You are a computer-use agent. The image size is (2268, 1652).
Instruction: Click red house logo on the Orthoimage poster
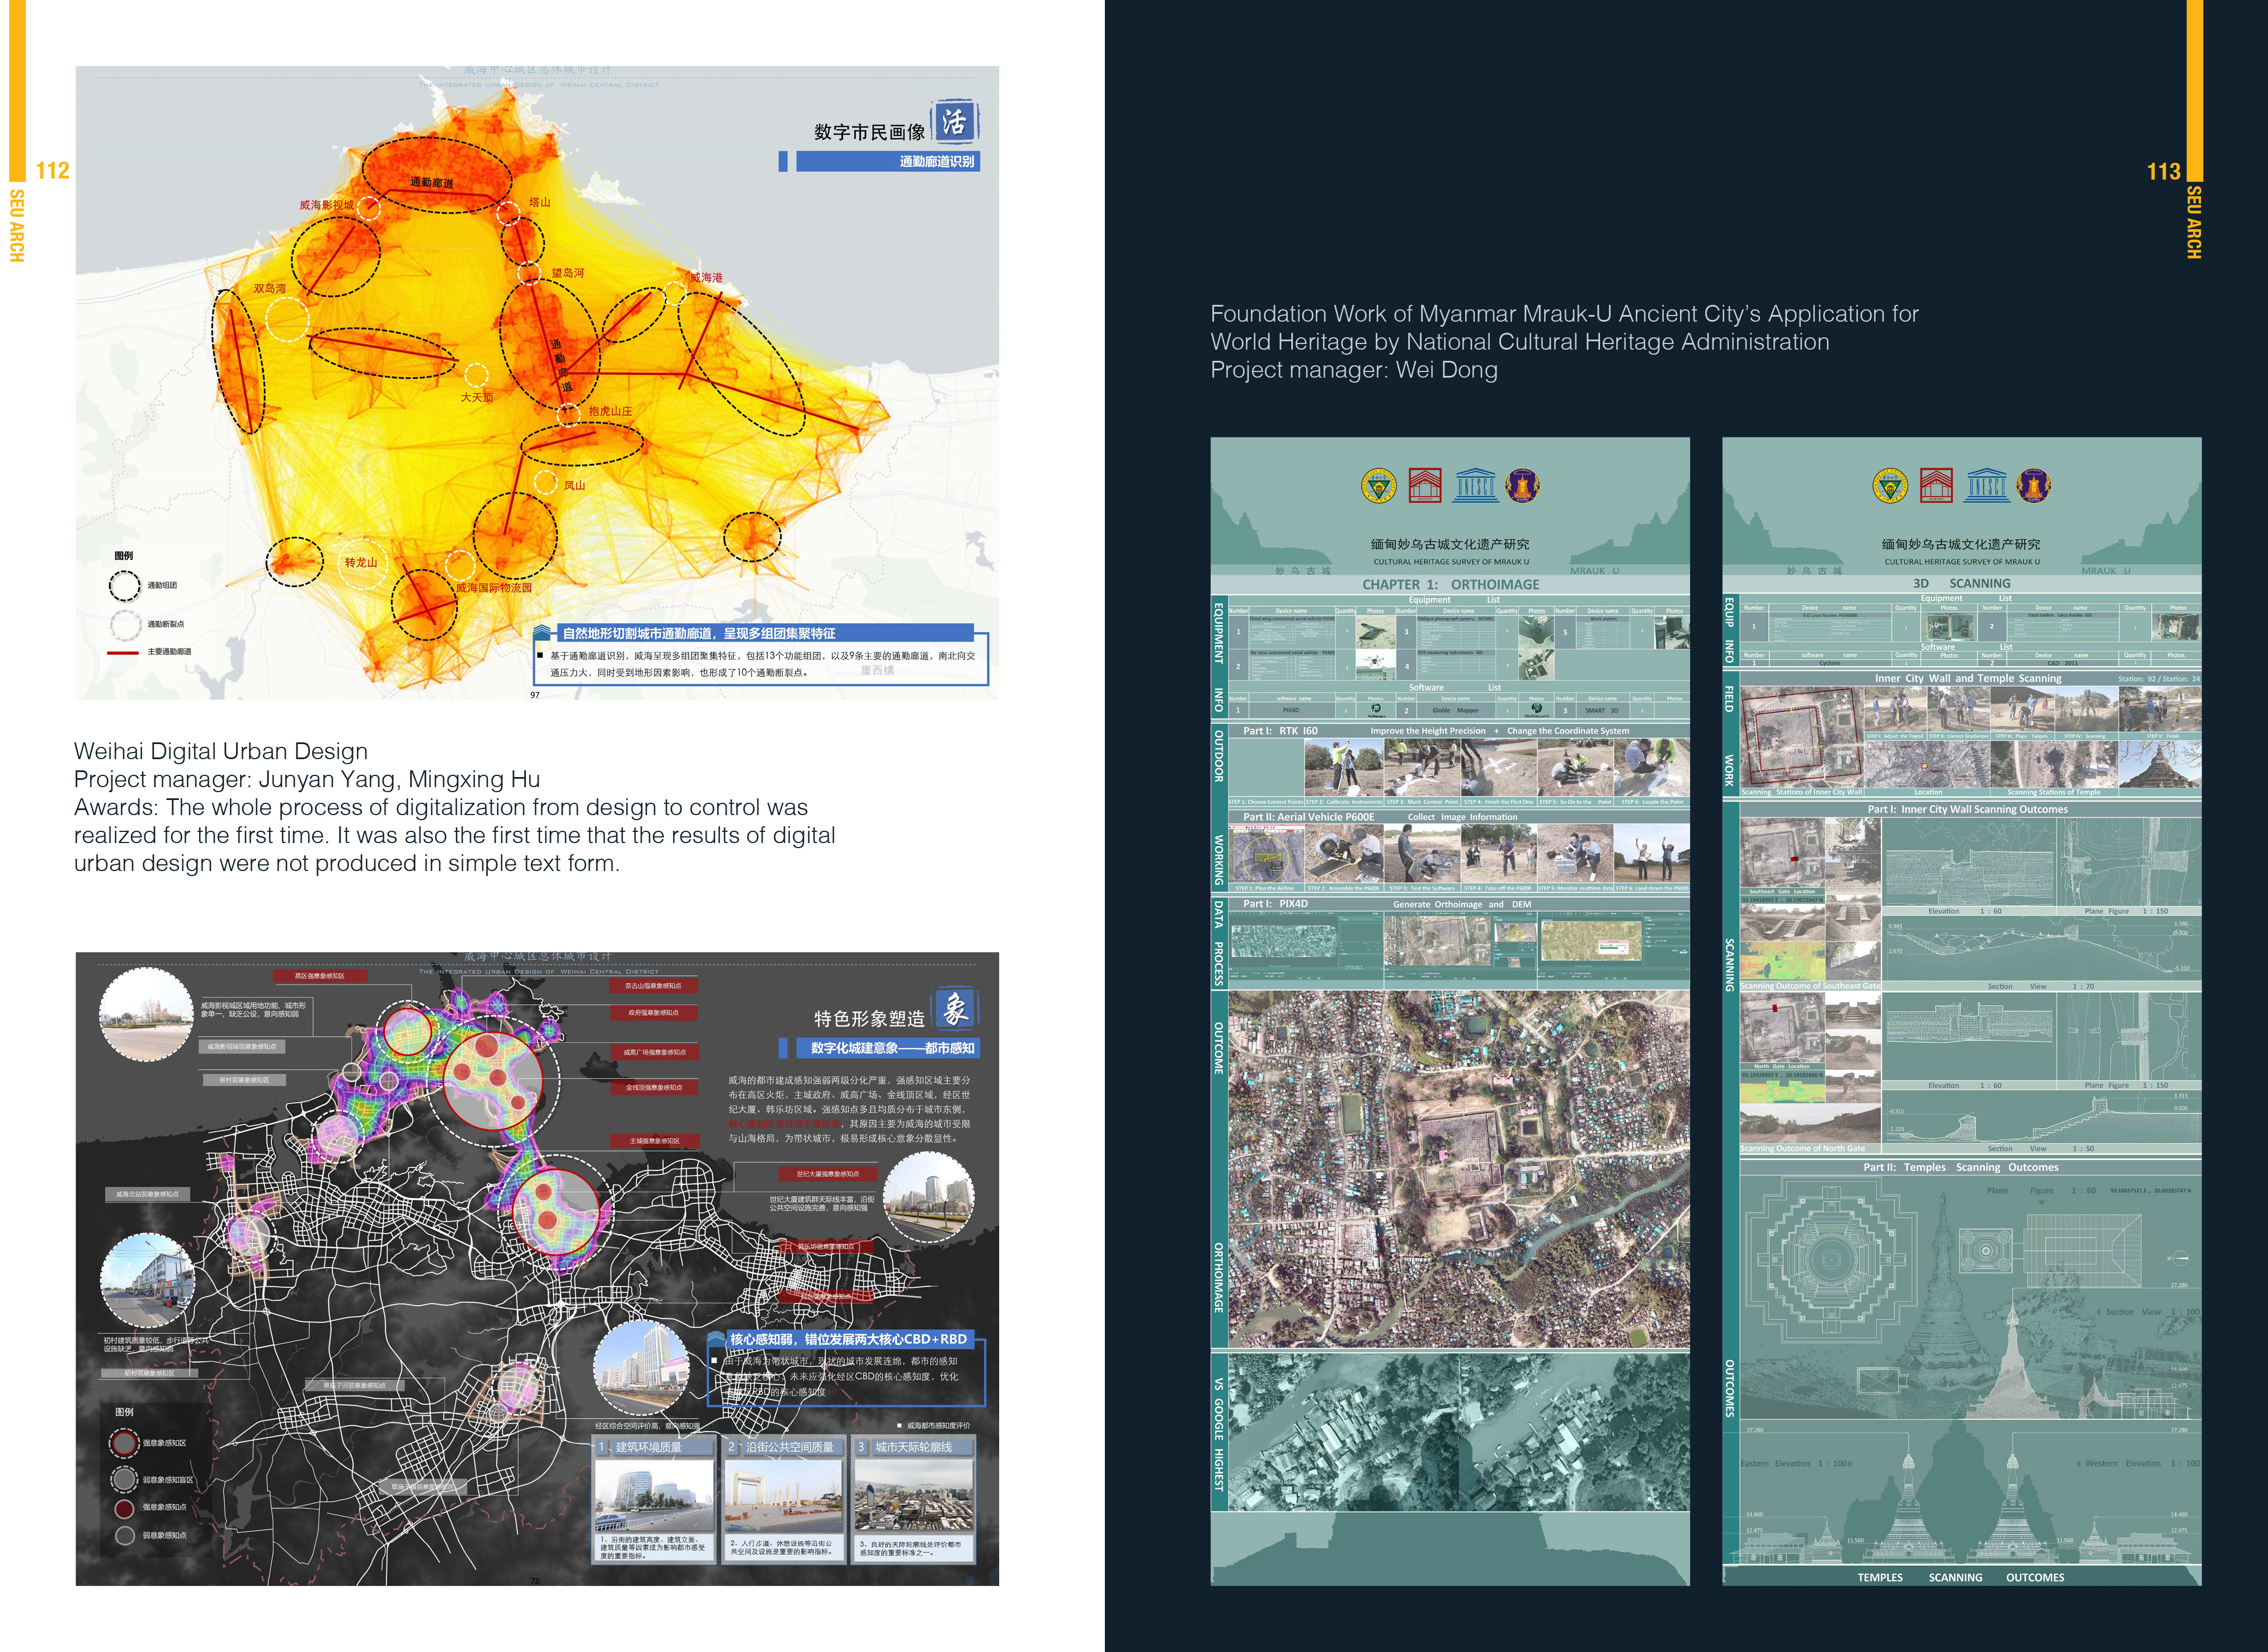pyautogui.click(x=1425, y=485)
